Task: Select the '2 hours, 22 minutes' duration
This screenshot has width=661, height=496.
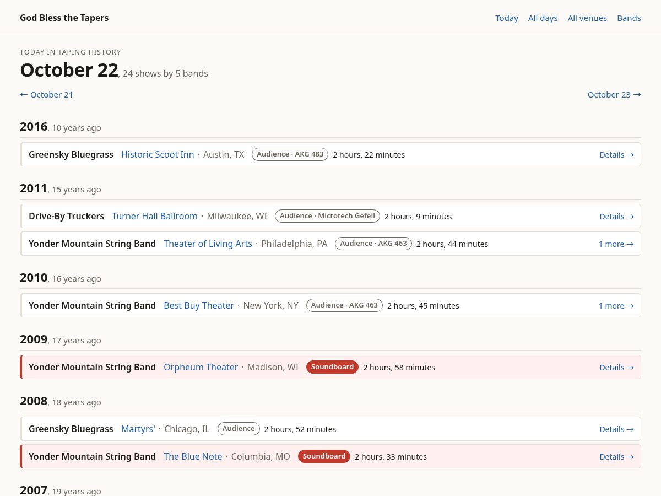Action: 369,155
